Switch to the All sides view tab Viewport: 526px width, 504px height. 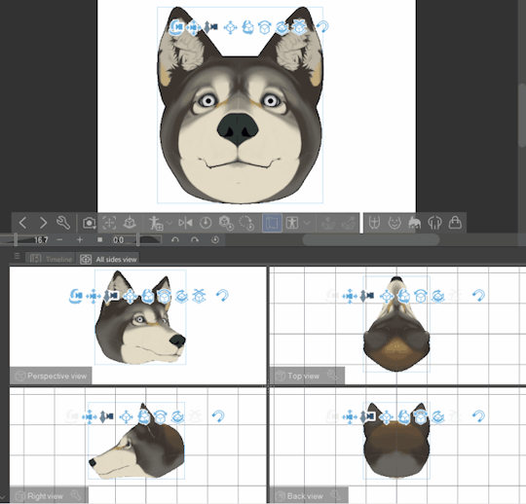[x=108, y=259]
